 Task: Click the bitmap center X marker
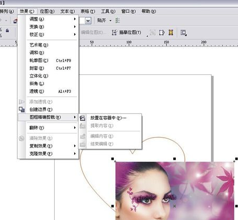[x=174, y=206]
